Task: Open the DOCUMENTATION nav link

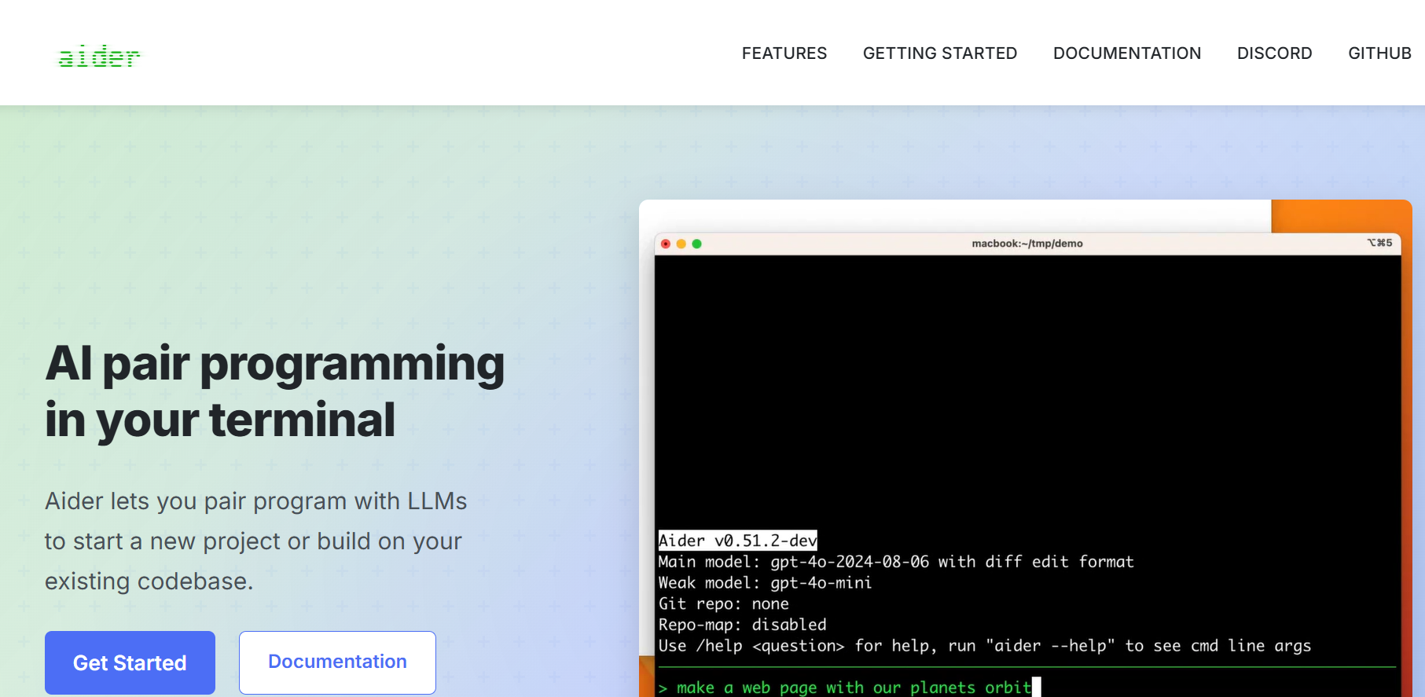Action: click(1127, 53)
